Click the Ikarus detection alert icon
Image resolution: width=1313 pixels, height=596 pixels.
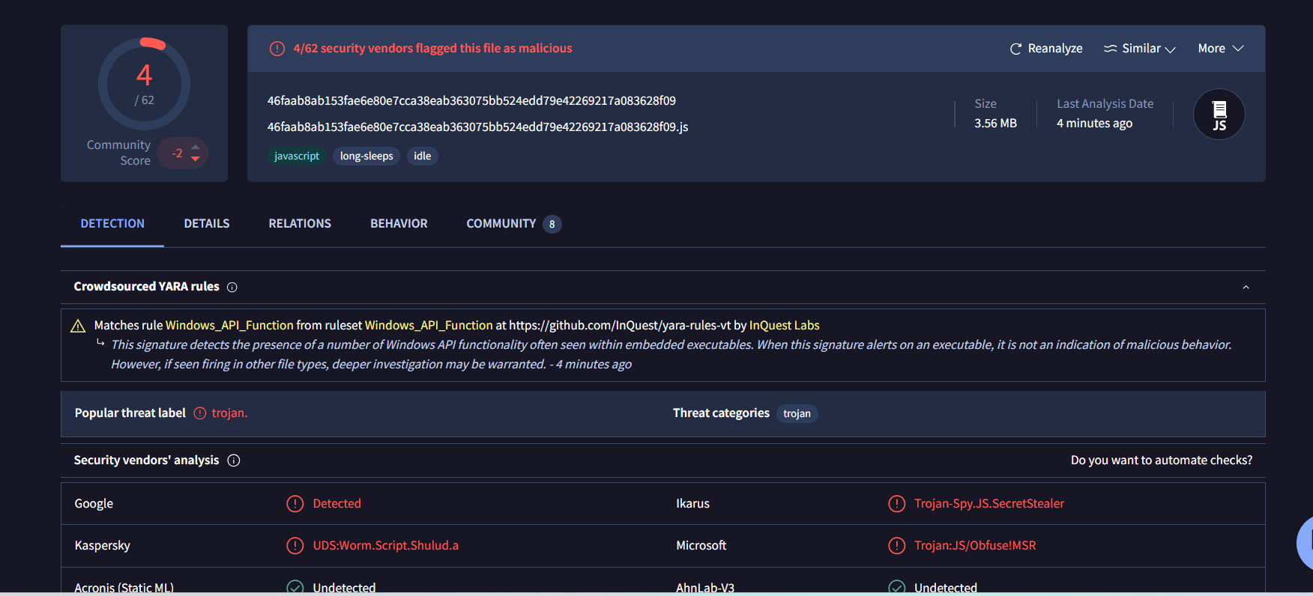click(896, 504)
